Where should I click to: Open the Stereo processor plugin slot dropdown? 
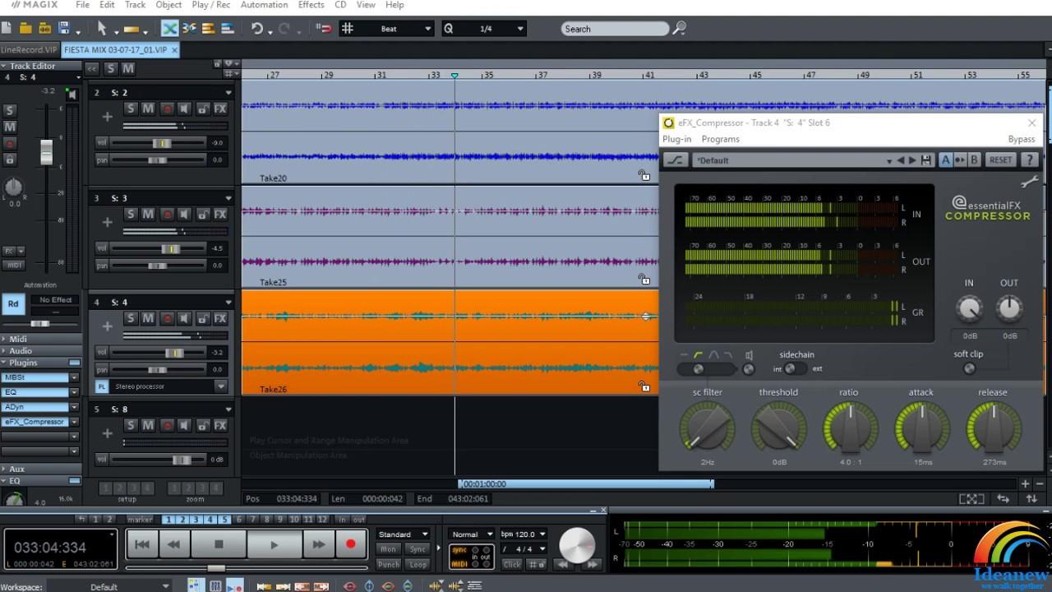coord(219,386)
